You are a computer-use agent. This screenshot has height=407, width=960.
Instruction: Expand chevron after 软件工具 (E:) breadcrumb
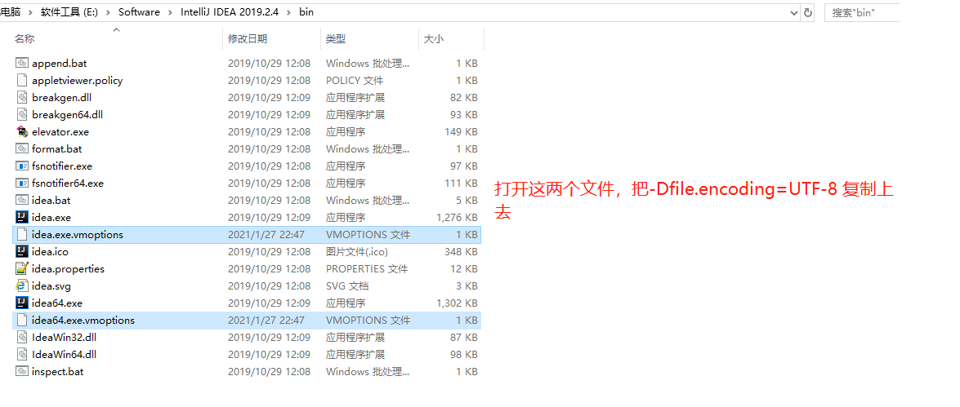click(x=109, y=12)
